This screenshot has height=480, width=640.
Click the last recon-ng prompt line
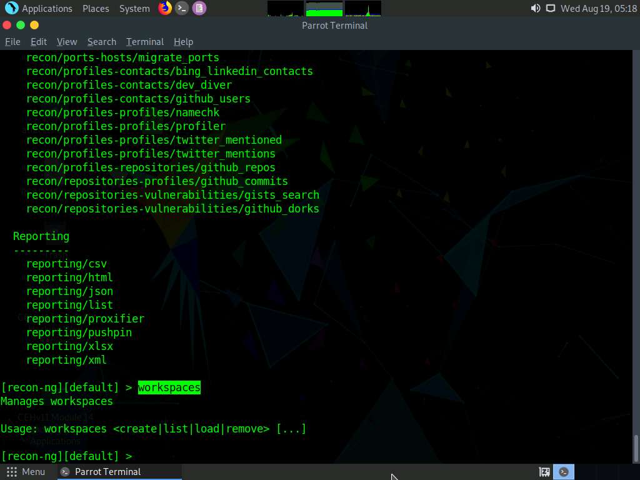pos(66,456)
